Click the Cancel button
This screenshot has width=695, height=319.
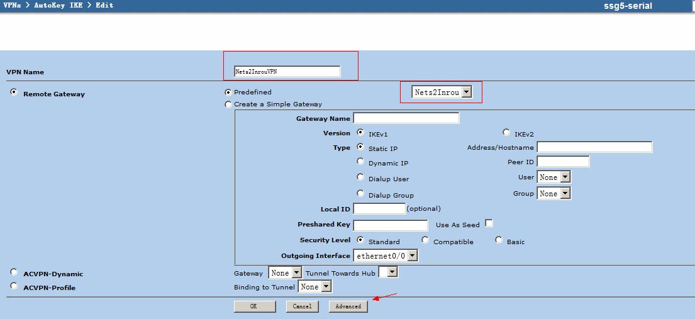click(x=302, y=306)
